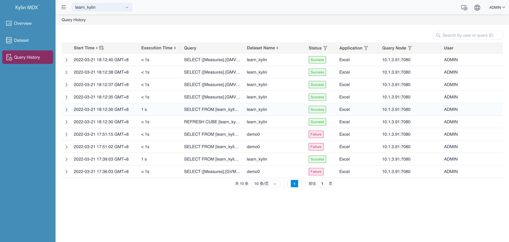This screenshot has width=509, height=242.
Task: Open the Query Node column filter
Action: click(x=410, y=48)
